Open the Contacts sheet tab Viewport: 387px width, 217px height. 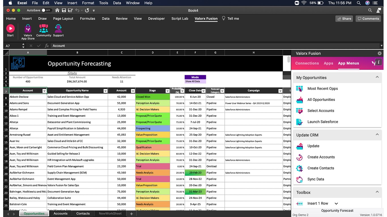[83, 214]
